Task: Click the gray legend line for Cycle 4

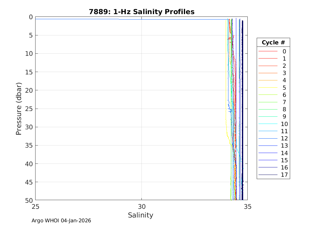Action: tap(268, 80)
